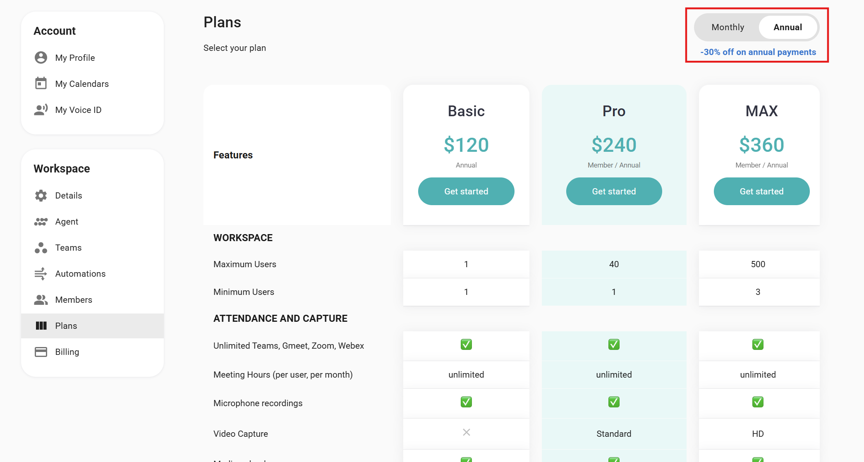This screenshot has width=864, height=462.
Task: Click the Basic plan Video Capture X mark
Action: point(466,432)
